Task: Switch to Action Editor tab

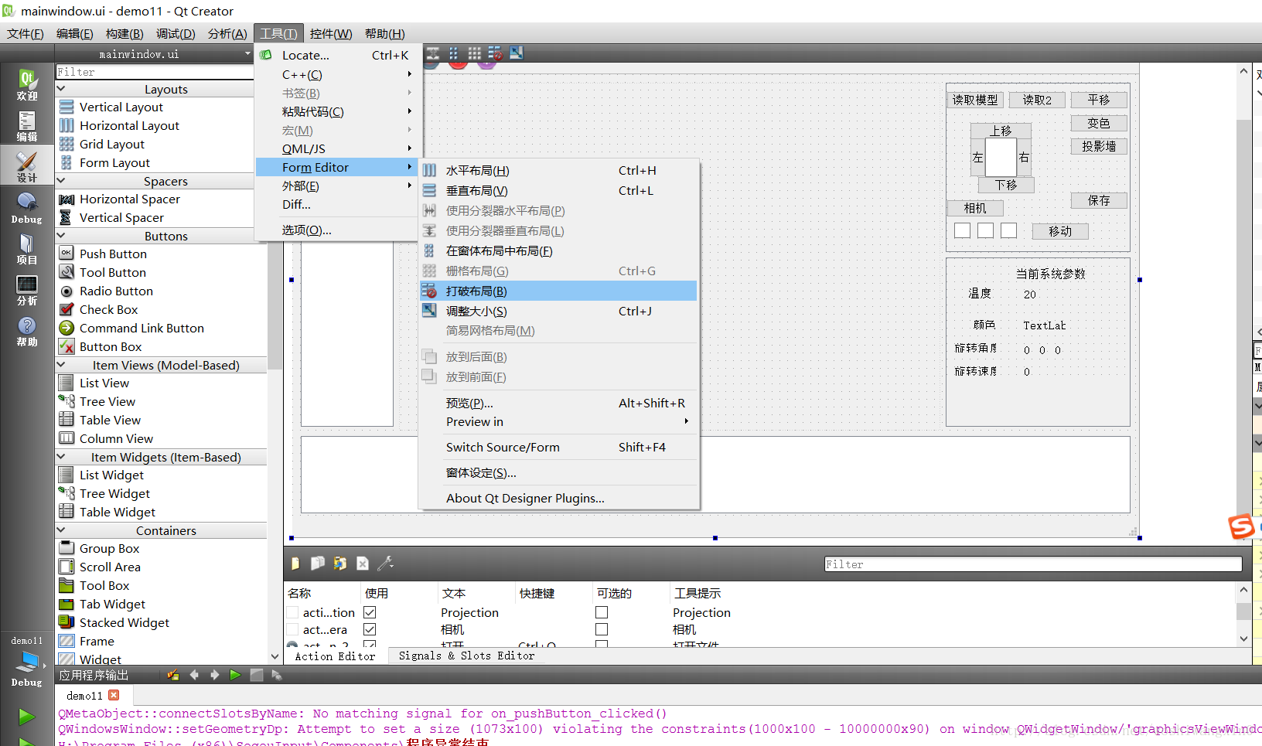Action: (x=335, y=656)
